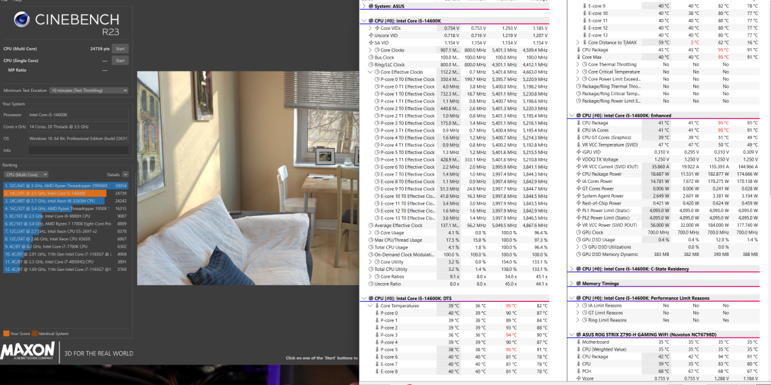Expand the C-State Residency sensor group
771x385 pixels.
(571, 269)
